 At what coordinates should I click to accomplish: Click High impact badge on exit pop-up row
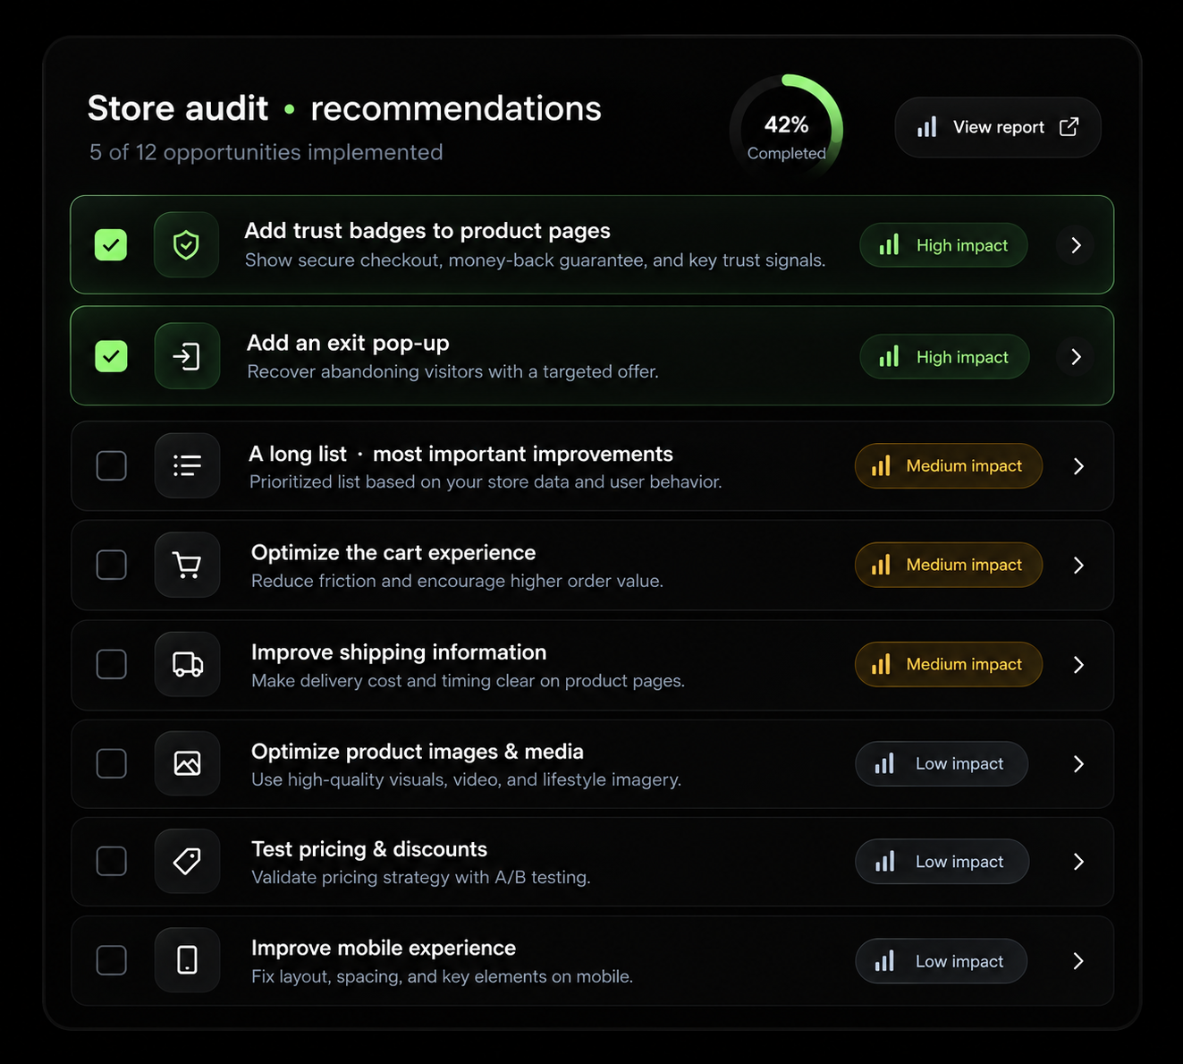(x=944, y=357)
